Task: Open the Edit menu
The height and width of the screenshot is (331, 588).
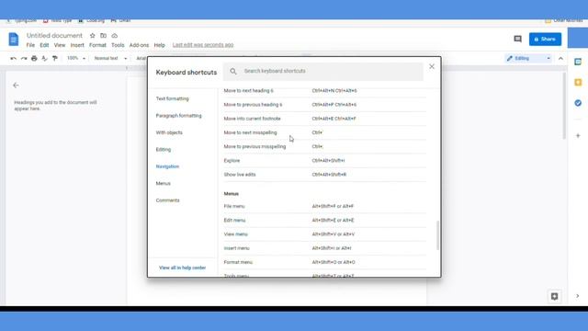Action: point(44,45)
